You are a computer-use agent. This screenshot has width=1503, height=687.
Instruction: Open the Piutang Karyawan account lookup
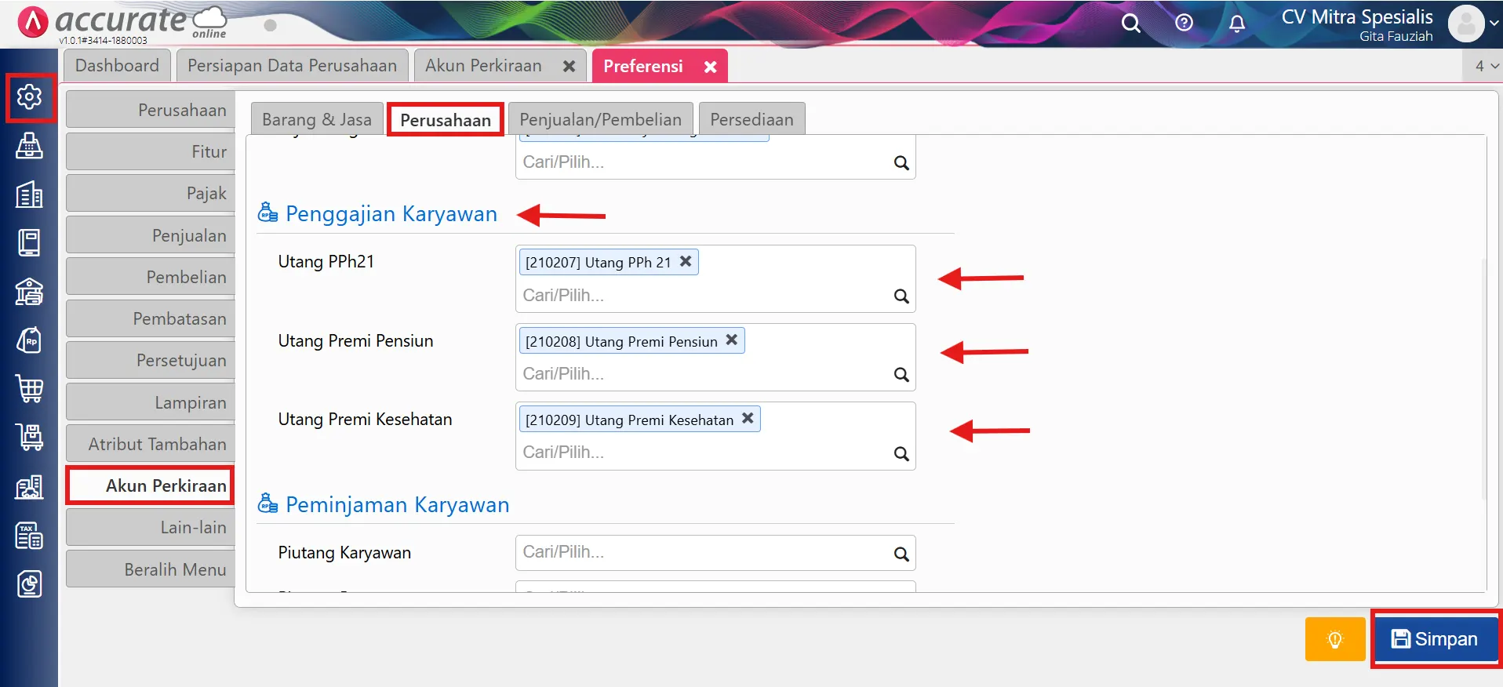tap(901, 554)
